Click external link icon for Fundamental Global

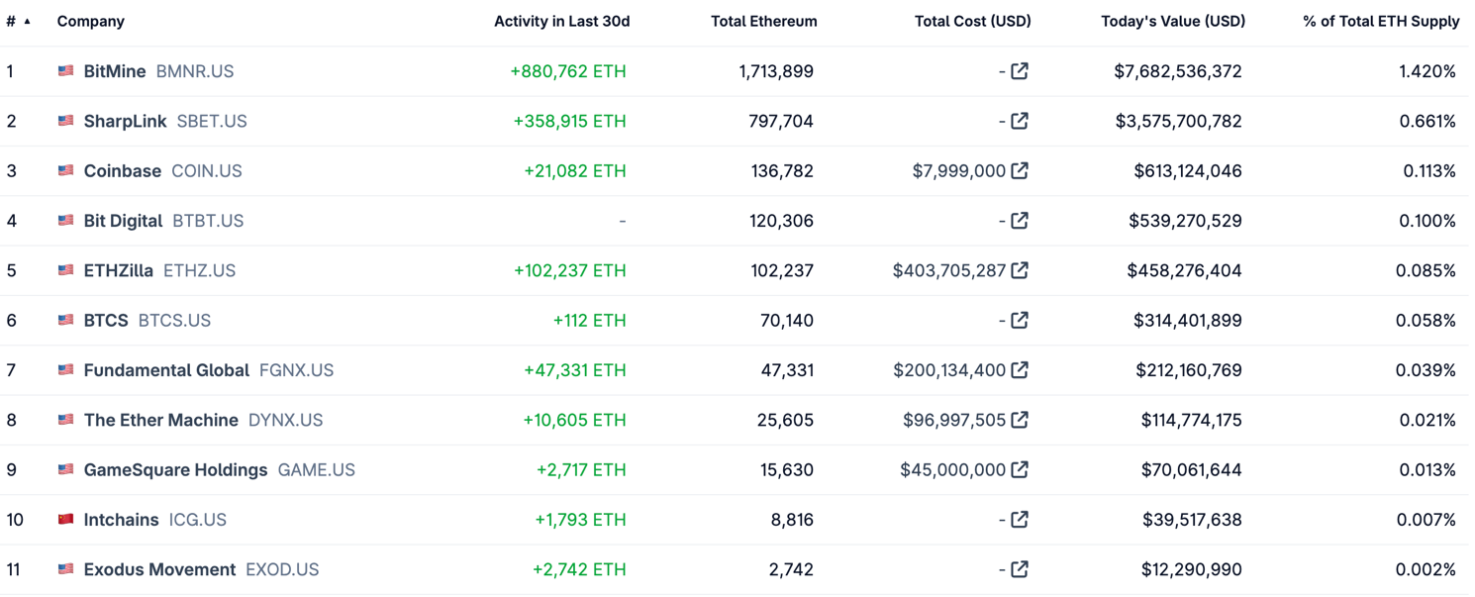[1020, 370]
